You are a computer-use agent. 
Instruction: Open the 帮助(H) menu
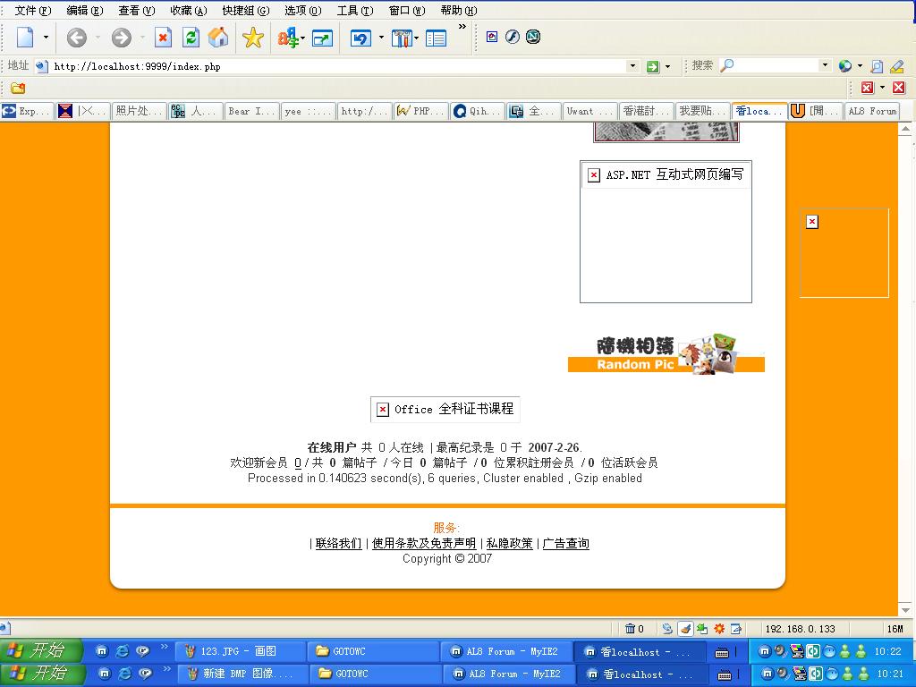click(x=458, y=11)
